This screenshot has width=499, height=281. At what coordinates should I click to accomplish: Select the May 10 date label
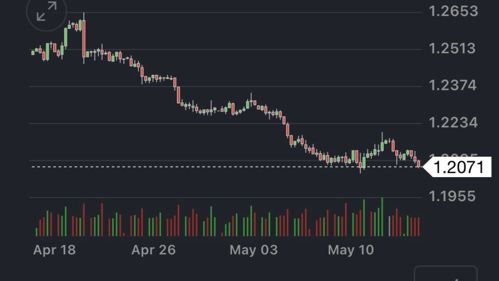coord(351,250)
